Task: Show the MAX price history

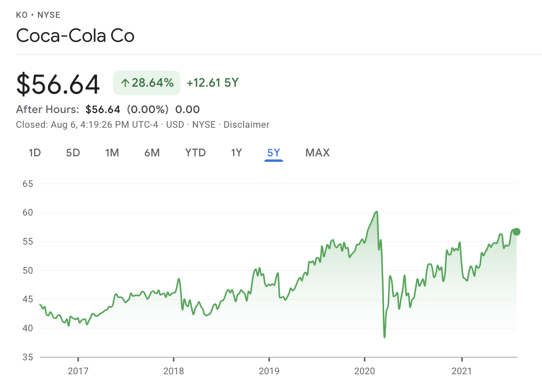Action: click(x=317, y=153)
